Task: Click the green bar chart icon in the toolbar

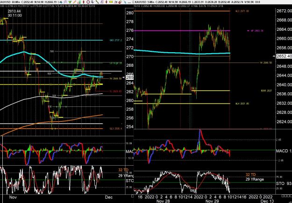Action: [x=79, y=2]
